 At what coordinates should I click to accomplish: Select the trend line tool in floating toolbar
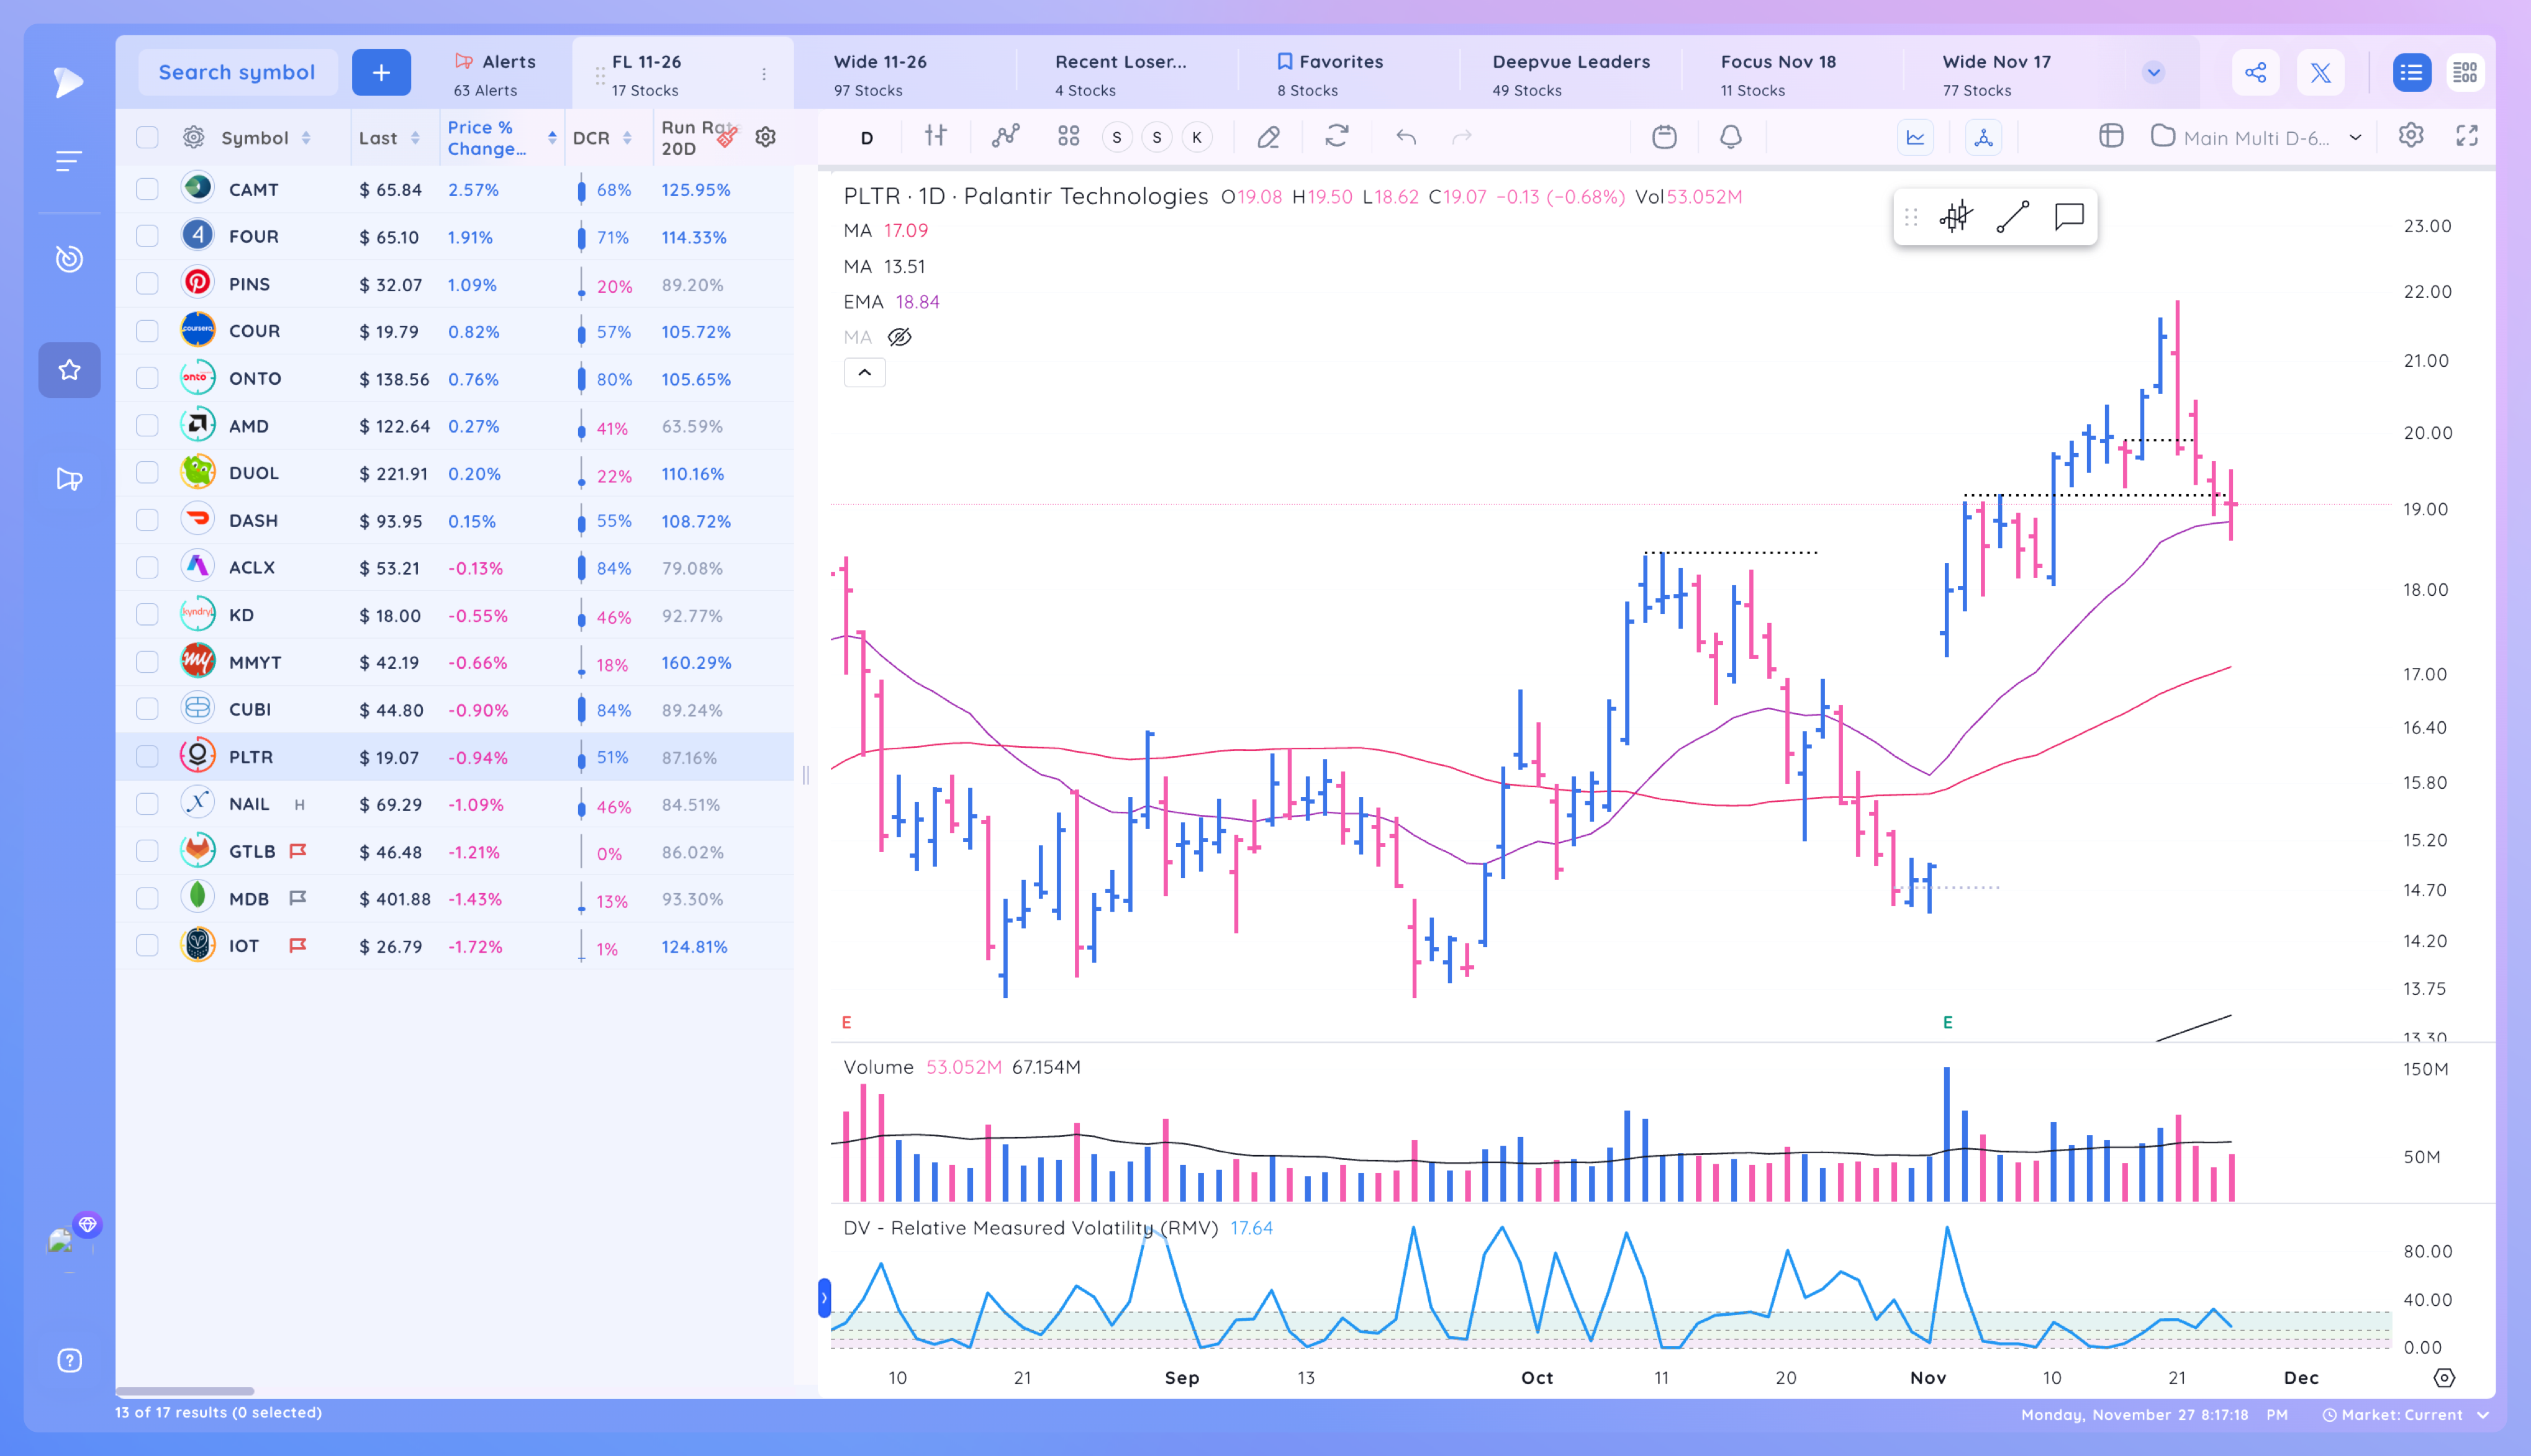point(2013,216)
